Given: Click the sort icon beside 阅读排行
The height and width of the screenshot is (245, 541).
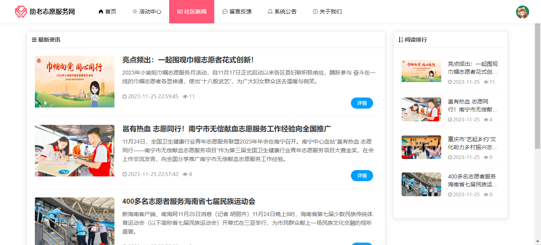Looking at the screenshot, I should (x=401, y=40).
